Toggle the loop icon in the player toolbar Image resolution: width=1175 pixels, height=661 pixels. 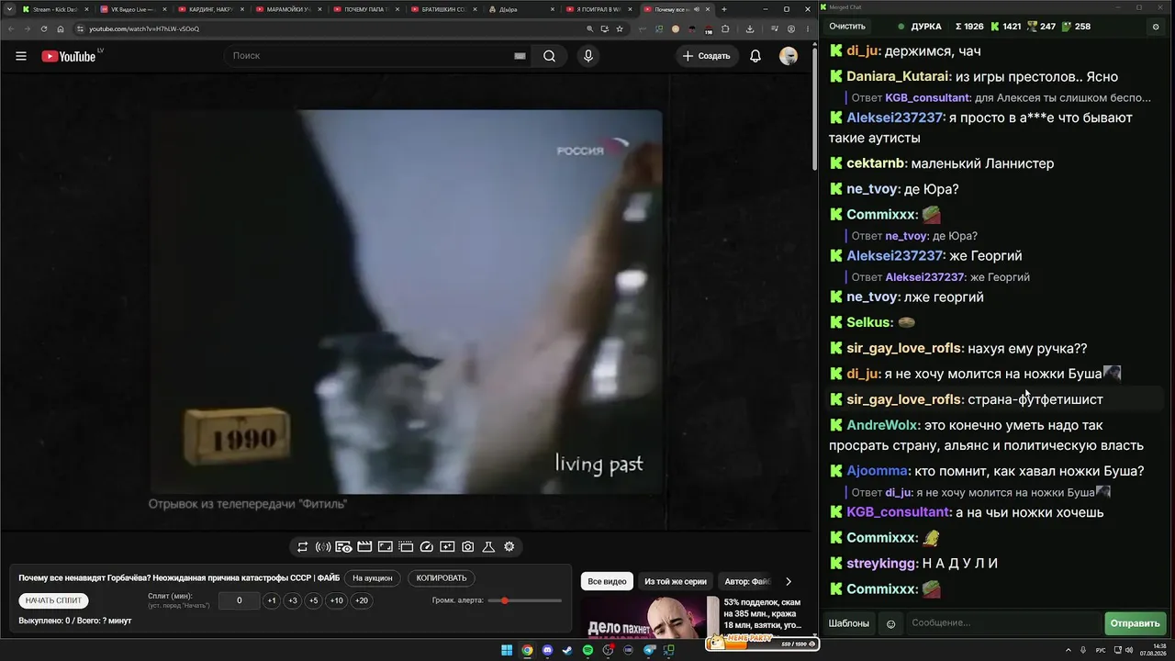click(302, 547)
